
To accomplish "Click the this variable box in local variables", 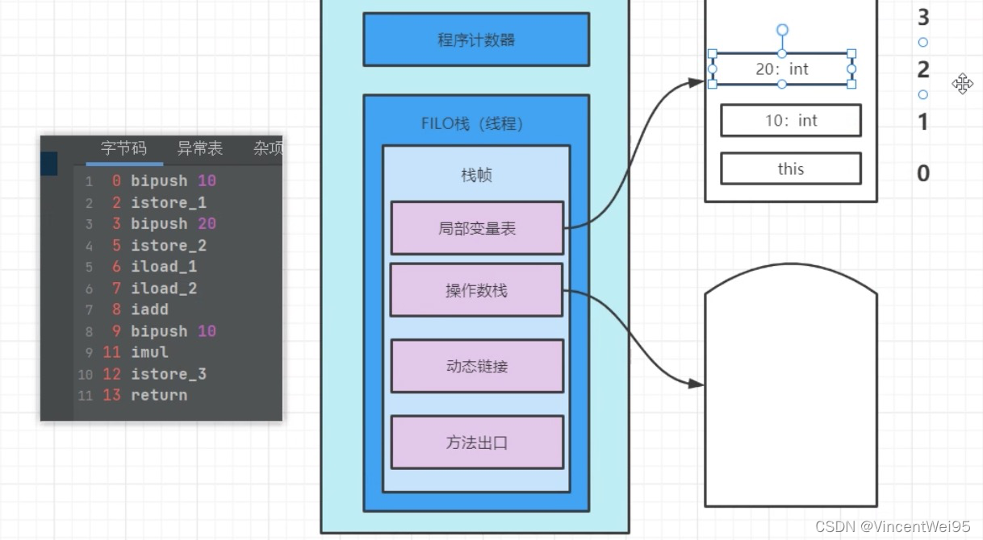I will (790, 168).
